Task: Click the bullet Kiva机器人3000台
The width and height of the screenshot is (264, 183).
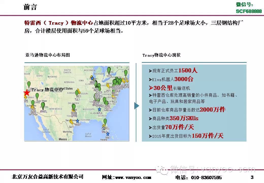Action: click(x=171, y=79)
